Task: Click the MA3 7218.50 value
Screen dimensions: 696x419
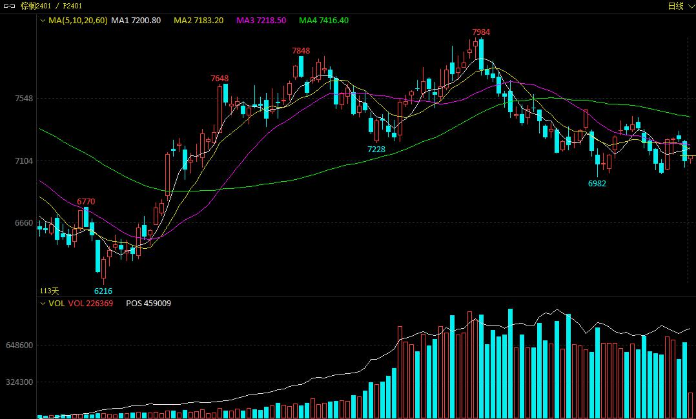Action: pyautogui.click(x=261, y=21)
